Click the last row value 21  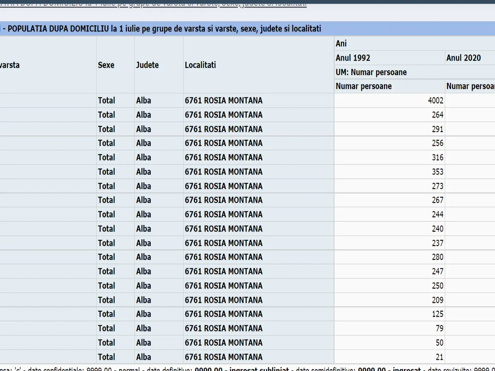pos(439,357)
